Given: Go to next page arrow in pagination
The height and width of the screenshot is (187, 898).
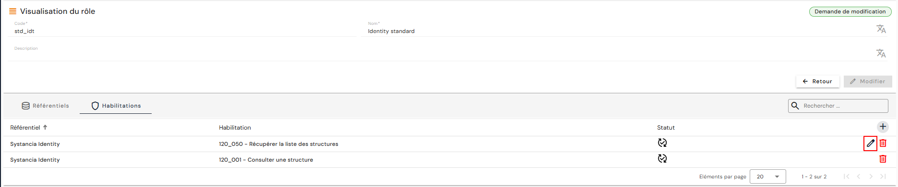Looking at the screenshot, I should (871, 176).
